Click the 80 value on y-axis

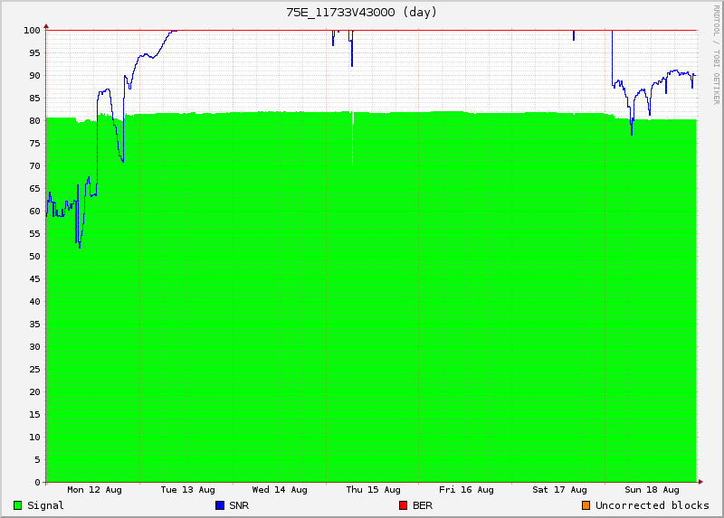[34, 121]
